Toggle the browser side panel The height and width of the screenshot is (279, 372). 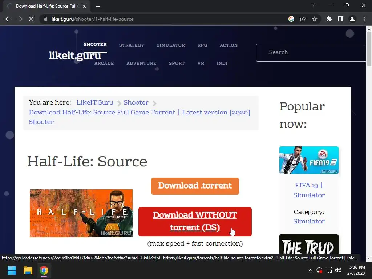point(341,19)
